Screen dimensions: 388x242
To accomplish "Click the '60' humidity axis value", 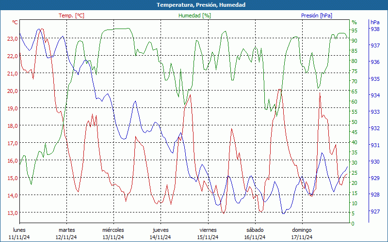I will (355, 102).
